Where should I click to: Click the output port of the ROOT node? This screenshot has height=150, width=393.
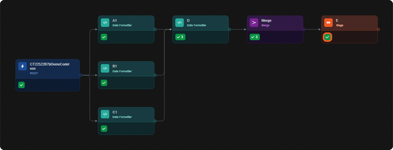pos(80,75)
